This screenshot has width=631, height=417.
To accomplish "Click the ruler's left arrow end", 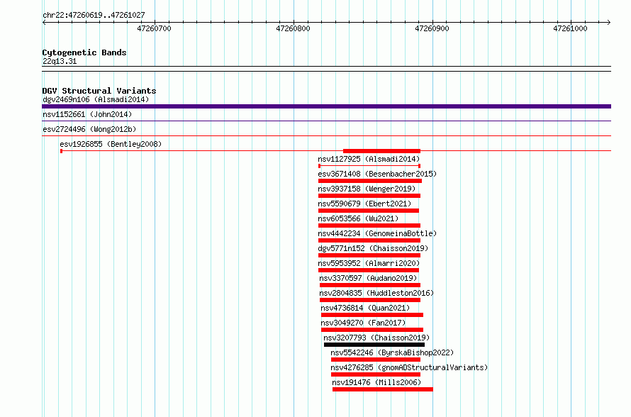I will tap(44, 22).
